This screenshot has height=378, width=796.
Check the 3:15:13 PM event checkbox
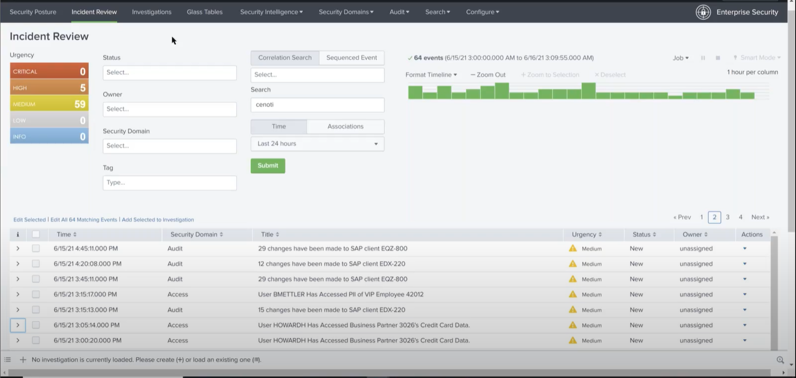tap(36, 309)
